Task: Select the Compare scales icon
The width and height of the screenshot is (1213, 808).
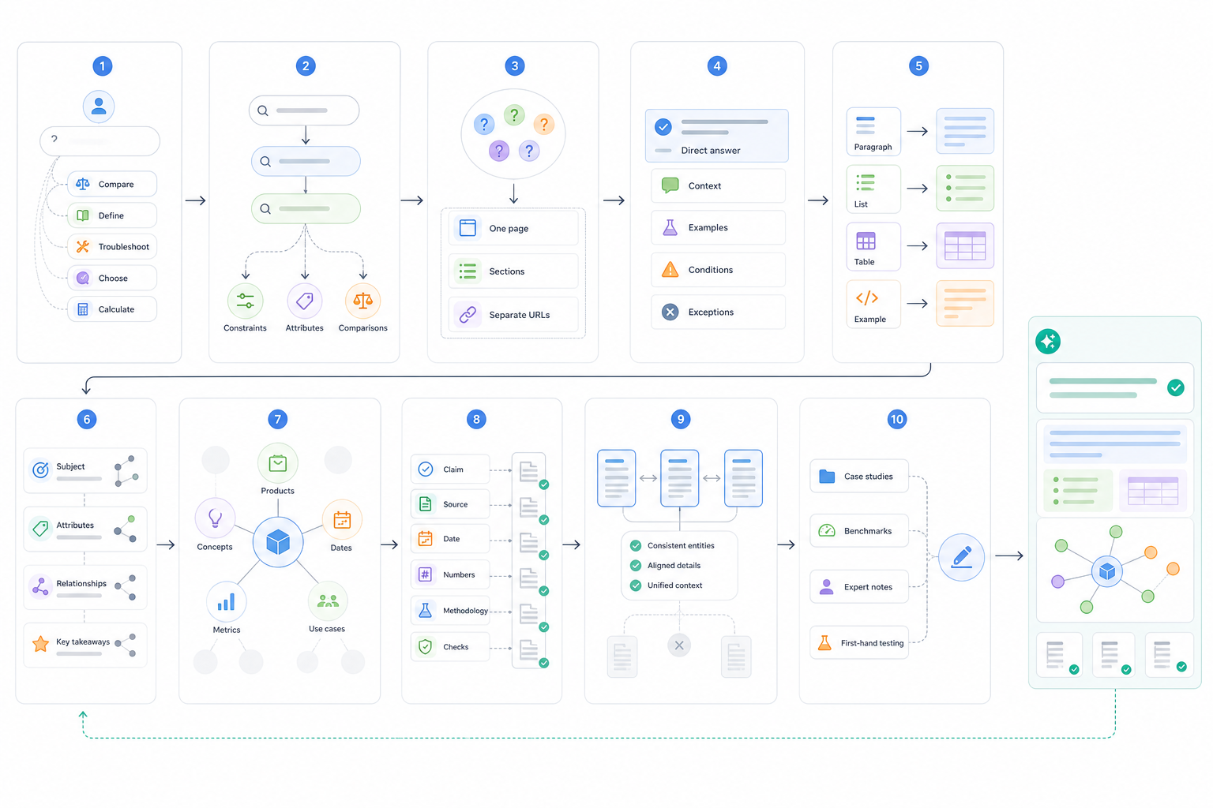Action: 83,184
